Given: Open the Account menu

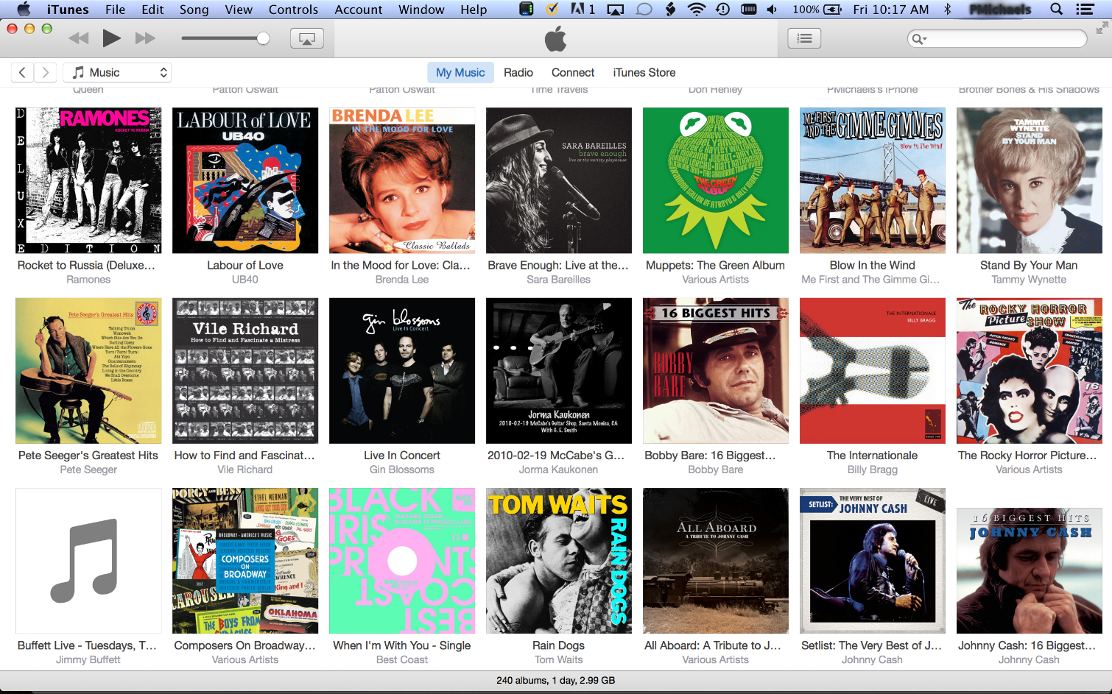Looking at the screenshot, I should pyautogui.click(x=359, y=10).
